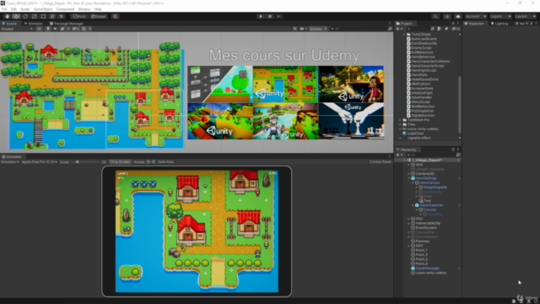Switch to the Animator tab
This screenshot has height=304, width=540.
tap(34, 24)
